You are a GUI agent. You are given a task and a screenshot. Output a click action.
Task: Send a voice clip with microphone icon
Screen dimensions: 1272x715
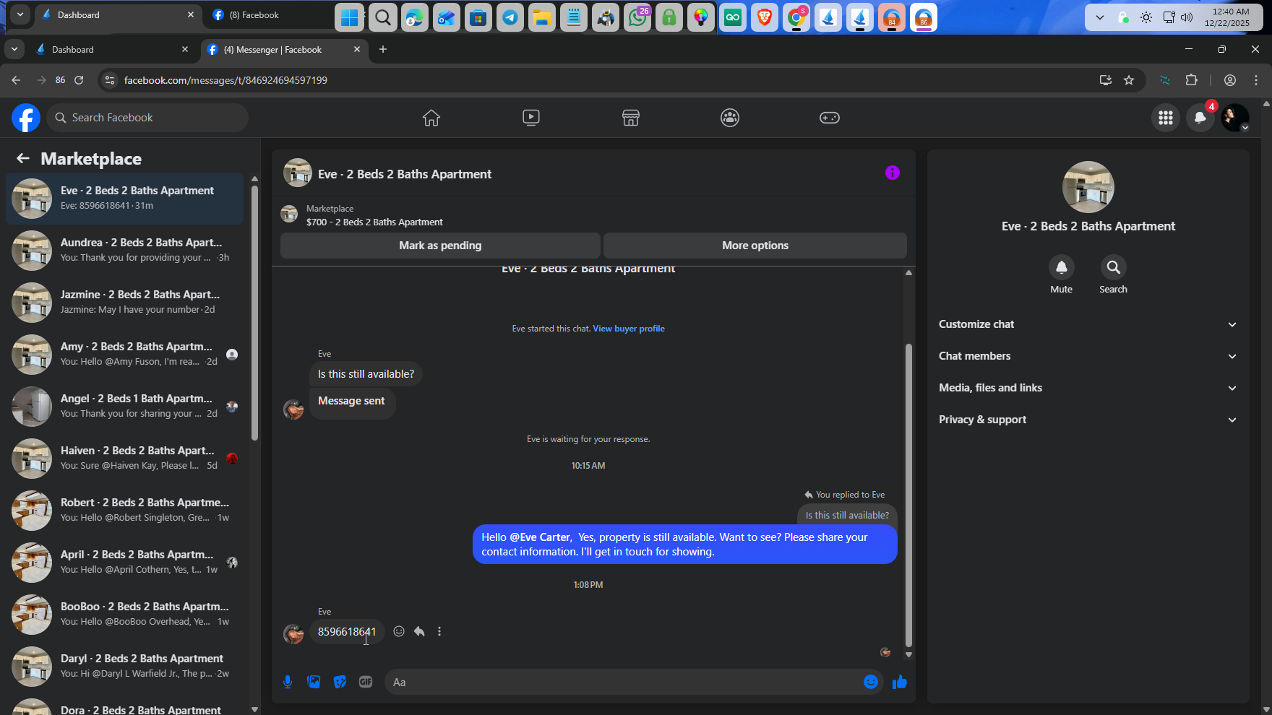(x=288, y=682)
